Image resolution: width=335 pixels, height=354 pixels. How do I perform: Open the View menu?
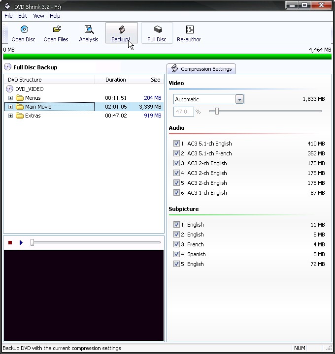tap(38, 16)
